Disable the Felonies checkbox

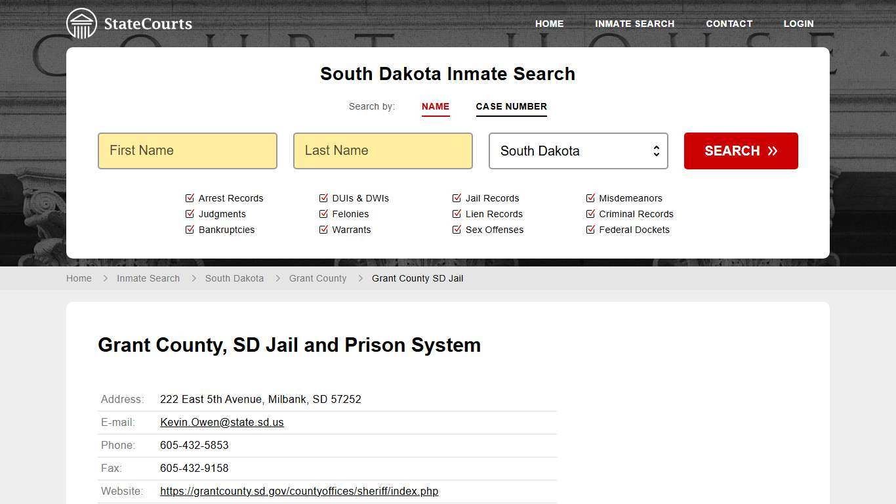[x=323, y=213]
